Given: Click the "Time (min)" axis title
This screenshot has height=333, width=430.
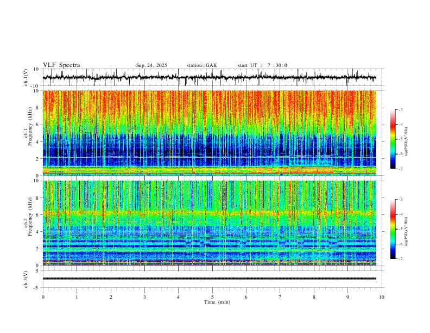Looking at the screenshot, I should click(x=217, y=302).
